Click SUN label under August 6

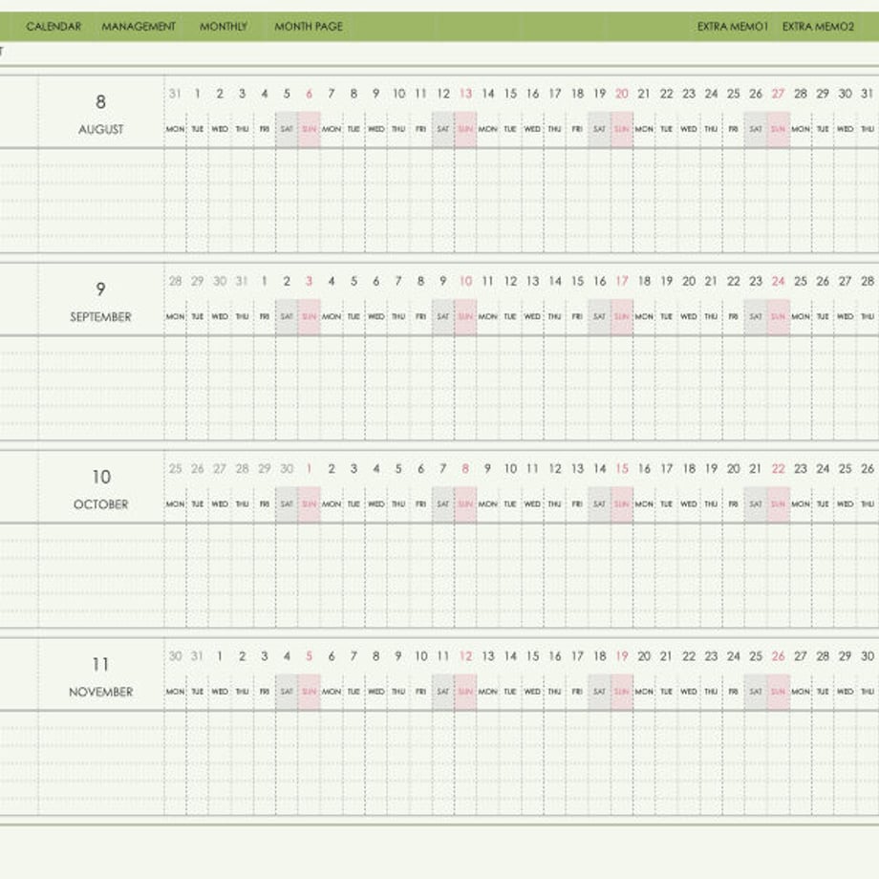pos(309,130)
